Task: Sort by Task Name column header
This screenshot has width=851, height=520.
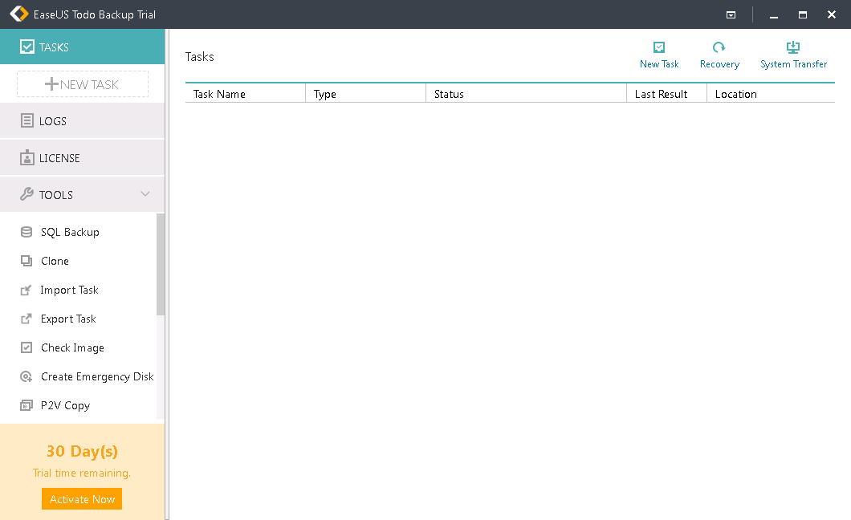Action: (246, 94)
